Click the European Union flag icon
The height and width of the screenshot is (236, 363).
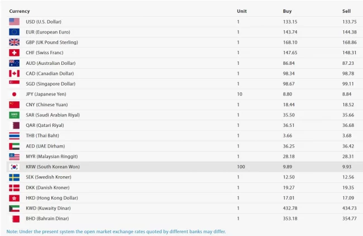tap(14, 32)
